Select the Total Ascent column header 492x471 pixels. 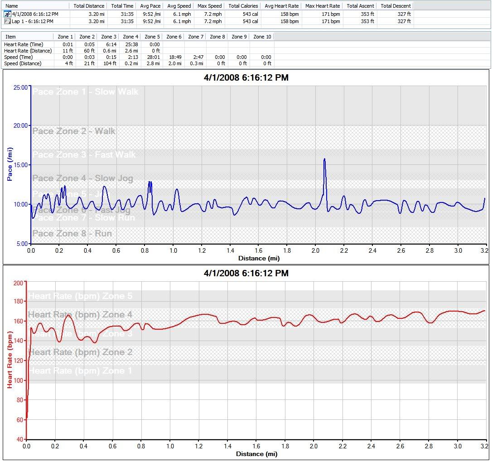click(x=360, y=6)
